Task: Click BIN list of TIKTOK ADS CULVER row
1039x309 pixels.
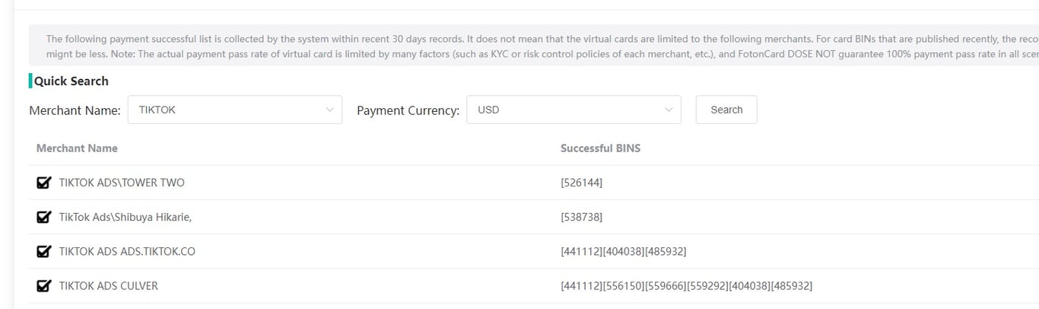Action: 687,286
